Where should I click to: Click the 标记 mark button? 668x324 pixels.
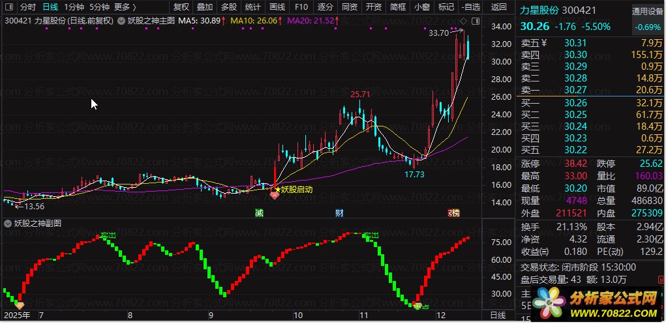(446, 7)
